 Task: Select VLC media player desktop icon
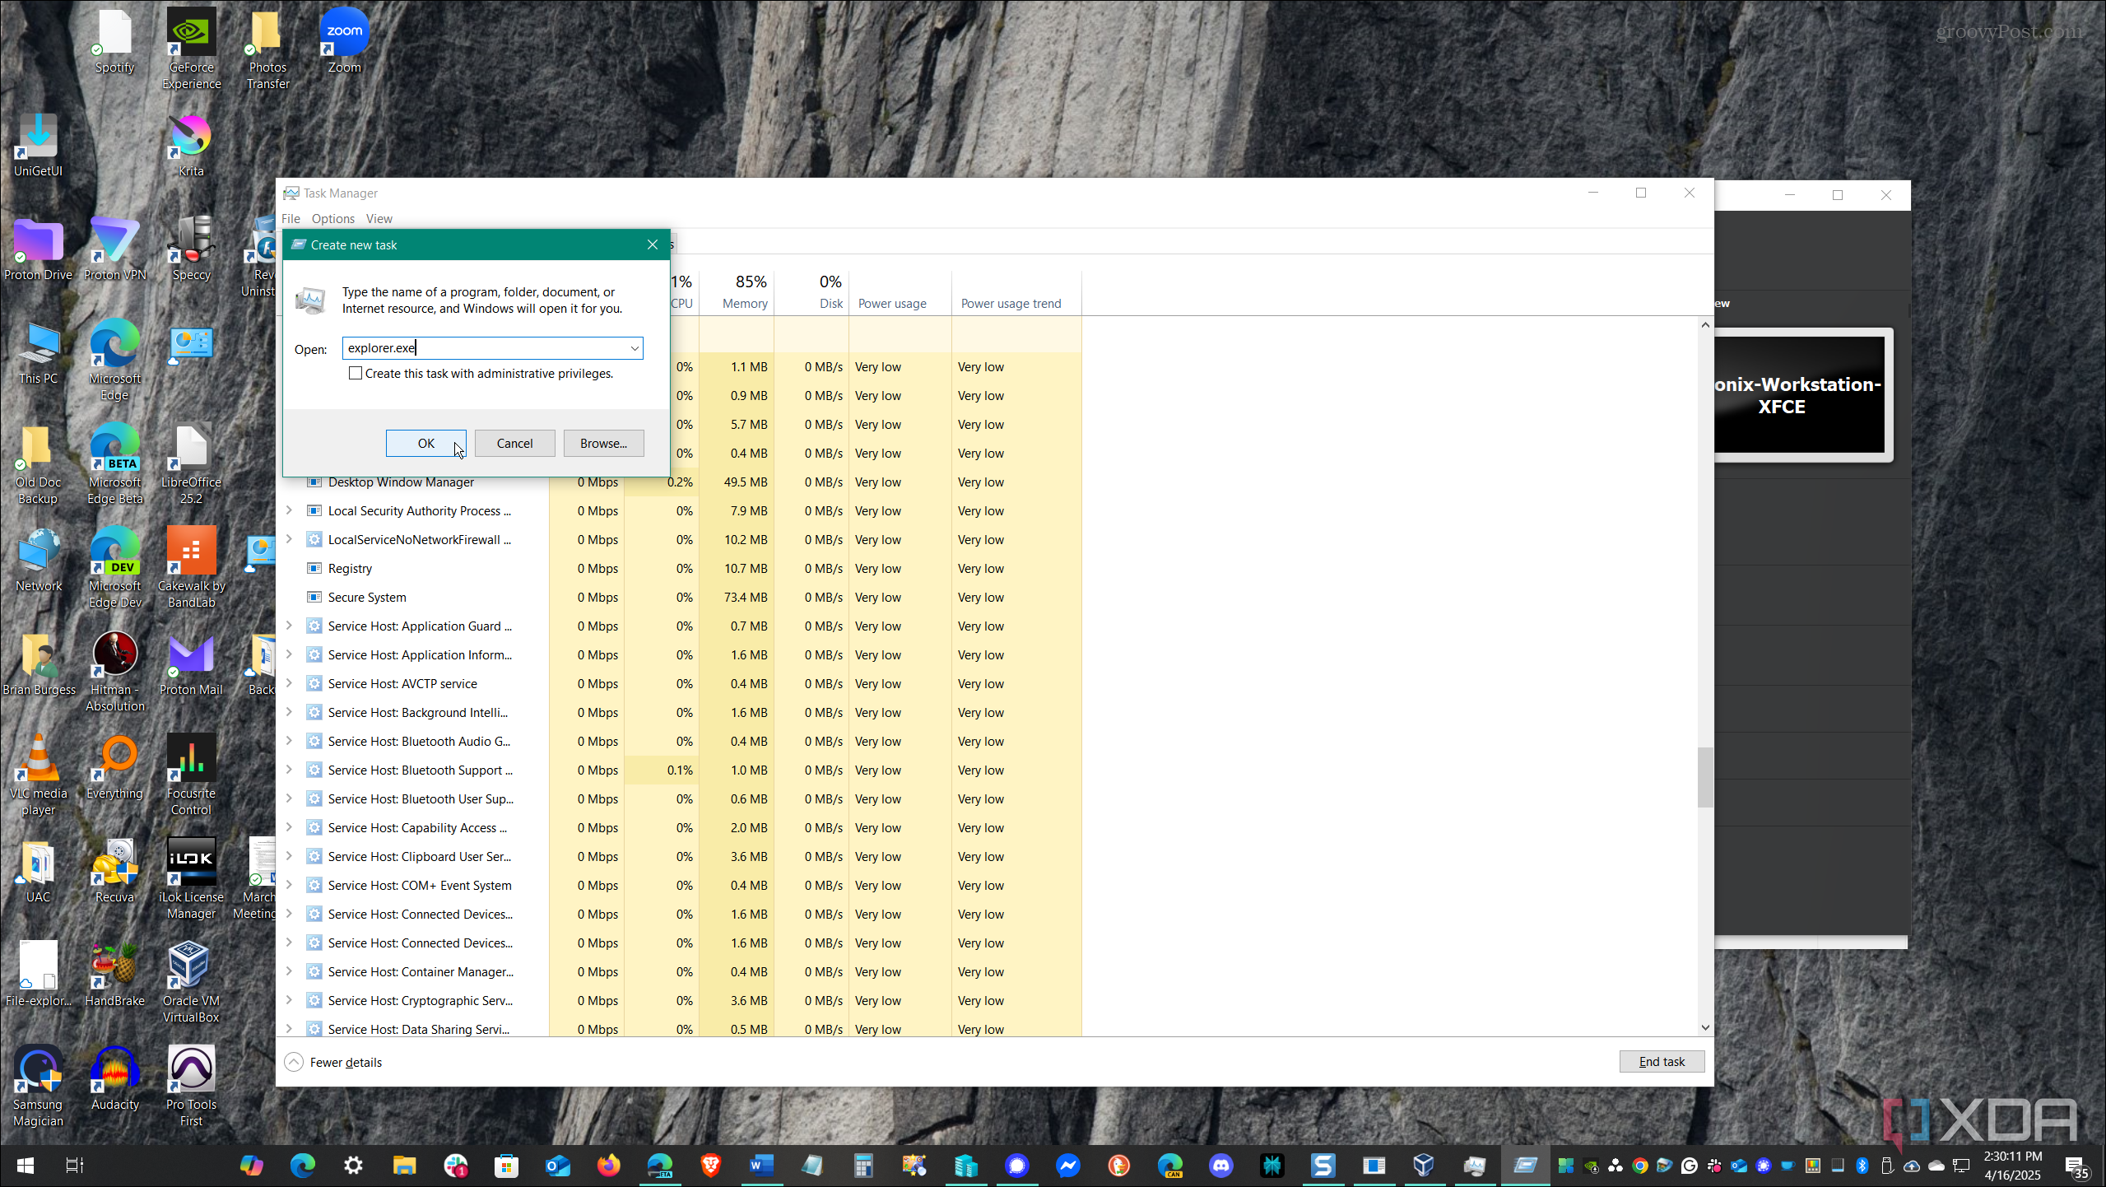[38, 775]
